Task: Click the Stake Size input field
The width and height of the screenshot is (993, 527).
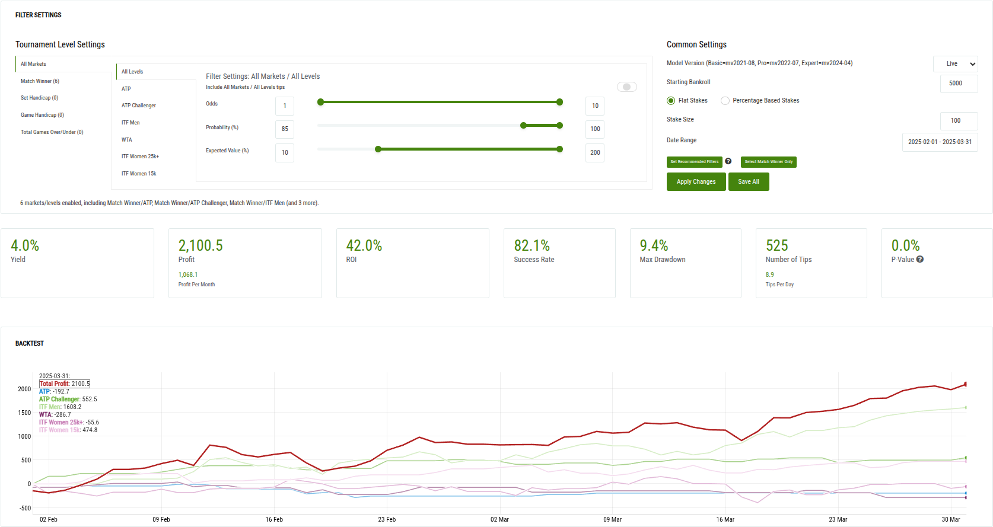Action: coord(958,121)
